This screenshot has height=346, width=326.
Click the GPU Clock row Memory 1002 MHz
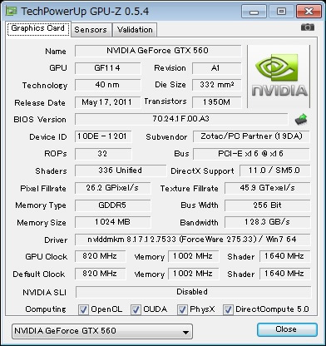tap(193, 256)
